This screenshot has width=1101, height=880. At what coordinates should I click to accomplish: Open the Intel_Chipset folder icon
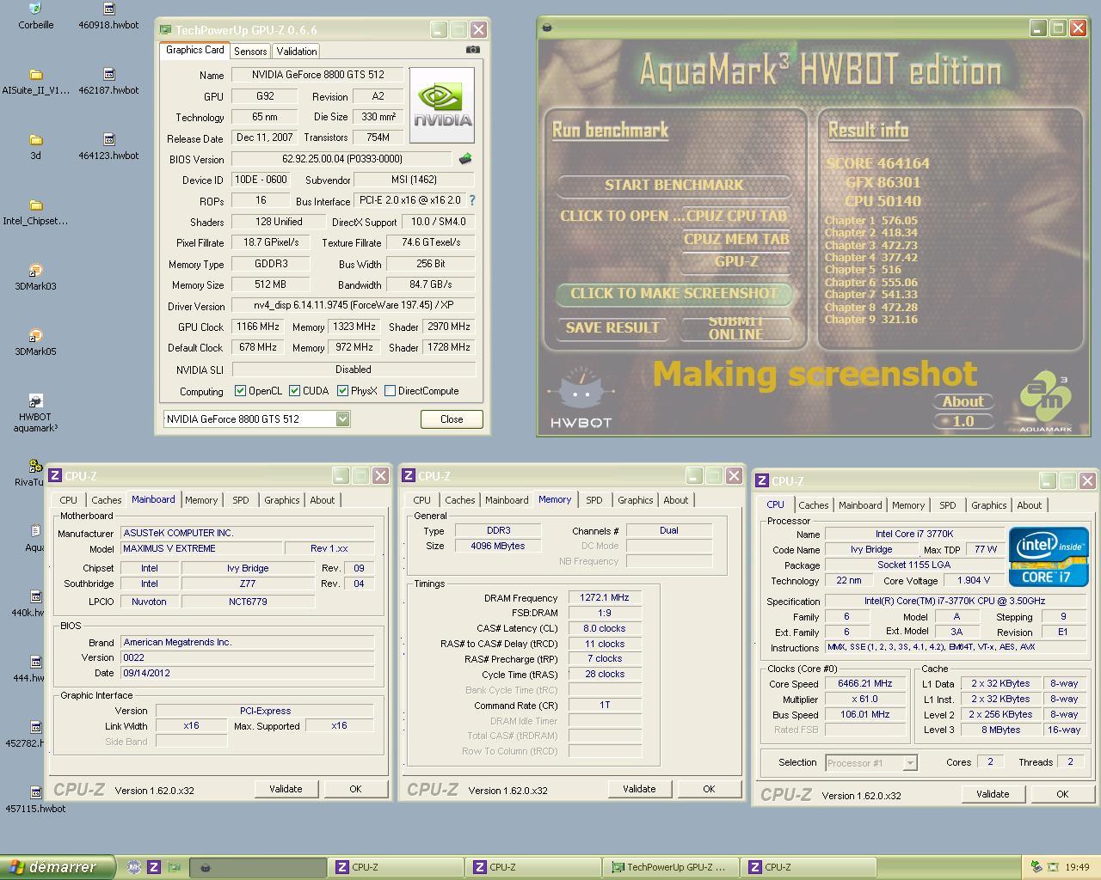point(35,205)
